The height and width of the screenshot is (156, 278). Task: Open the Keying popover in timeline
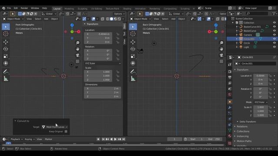pos(30,139)
